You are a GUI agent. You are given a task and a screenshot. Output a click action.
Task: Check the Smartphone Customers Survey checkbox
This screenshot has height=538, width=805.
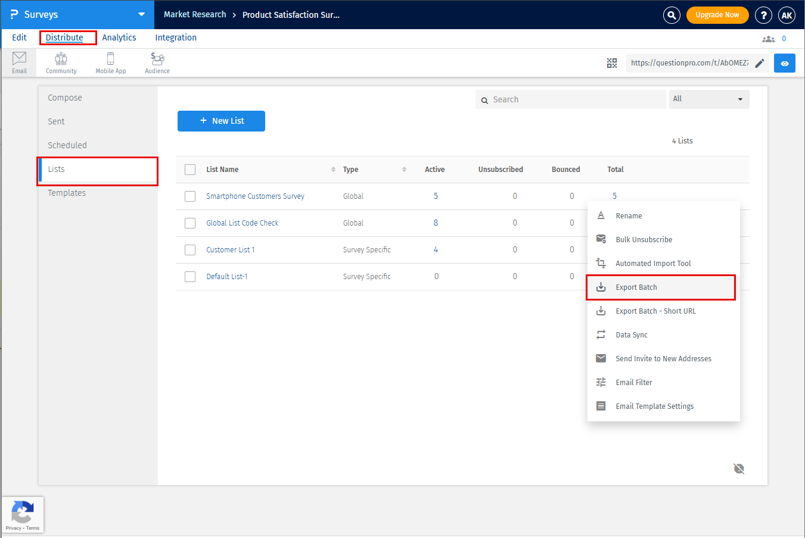click(x=190, y=196)
